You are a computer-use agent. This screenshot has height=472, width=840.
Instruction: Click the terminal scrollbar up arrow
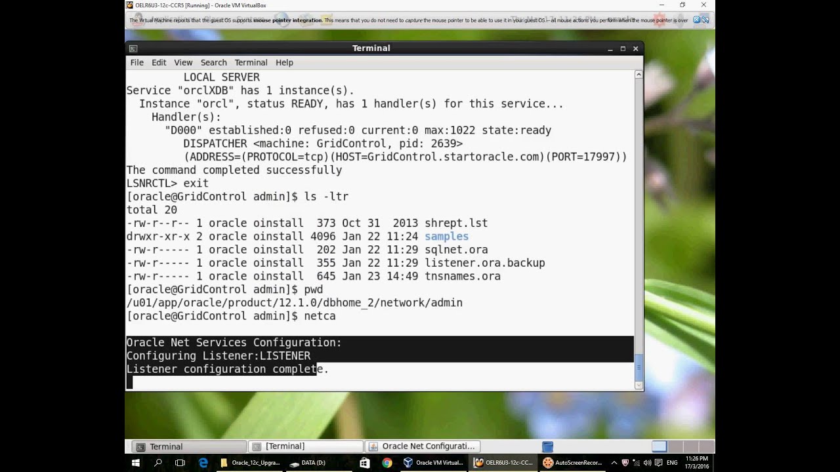[639, 75]
